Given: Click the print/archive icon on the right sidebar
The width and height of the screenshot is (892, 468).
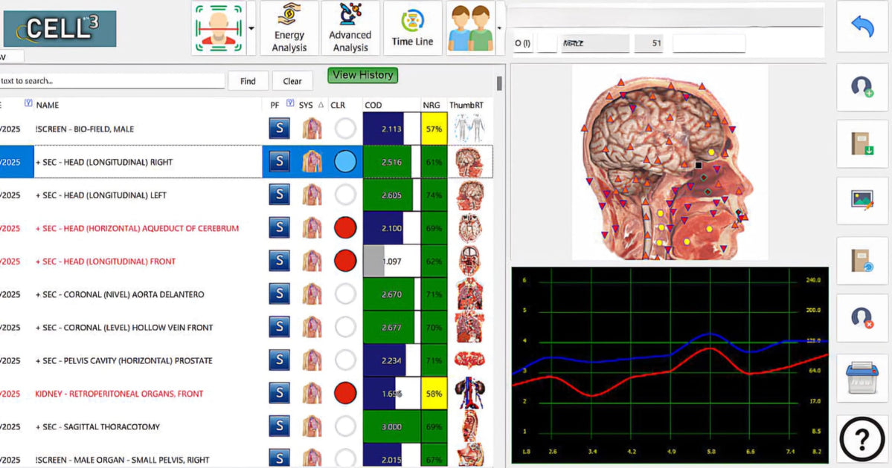Looking at the screenshot, I should click(861, 379).
